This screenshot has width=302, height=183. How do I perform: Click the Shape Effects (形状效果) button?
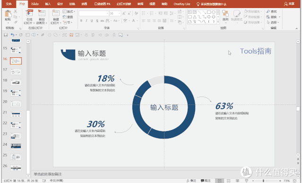click(252, 22)
